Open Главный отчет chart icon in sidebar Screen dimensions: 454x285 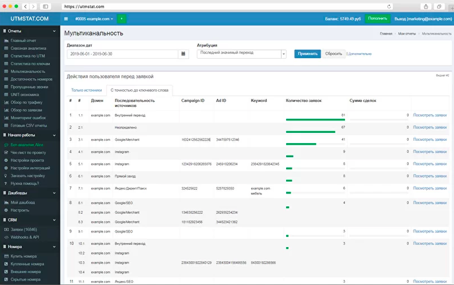point(6,41)
